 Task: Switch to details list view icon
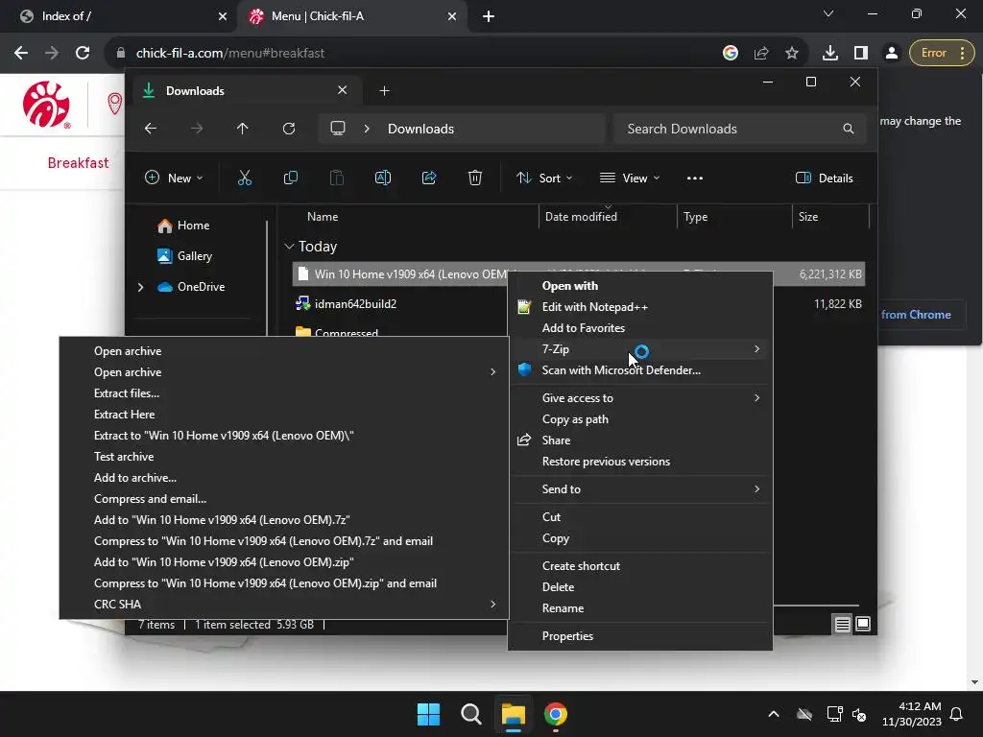click(x=843, y=624)
